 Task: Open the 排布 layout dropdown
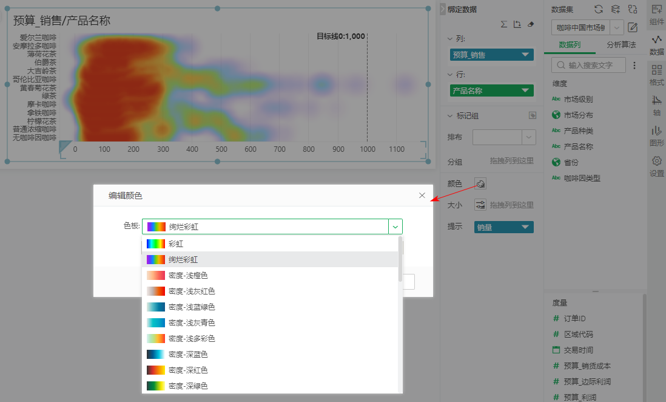tap(529, 137)
